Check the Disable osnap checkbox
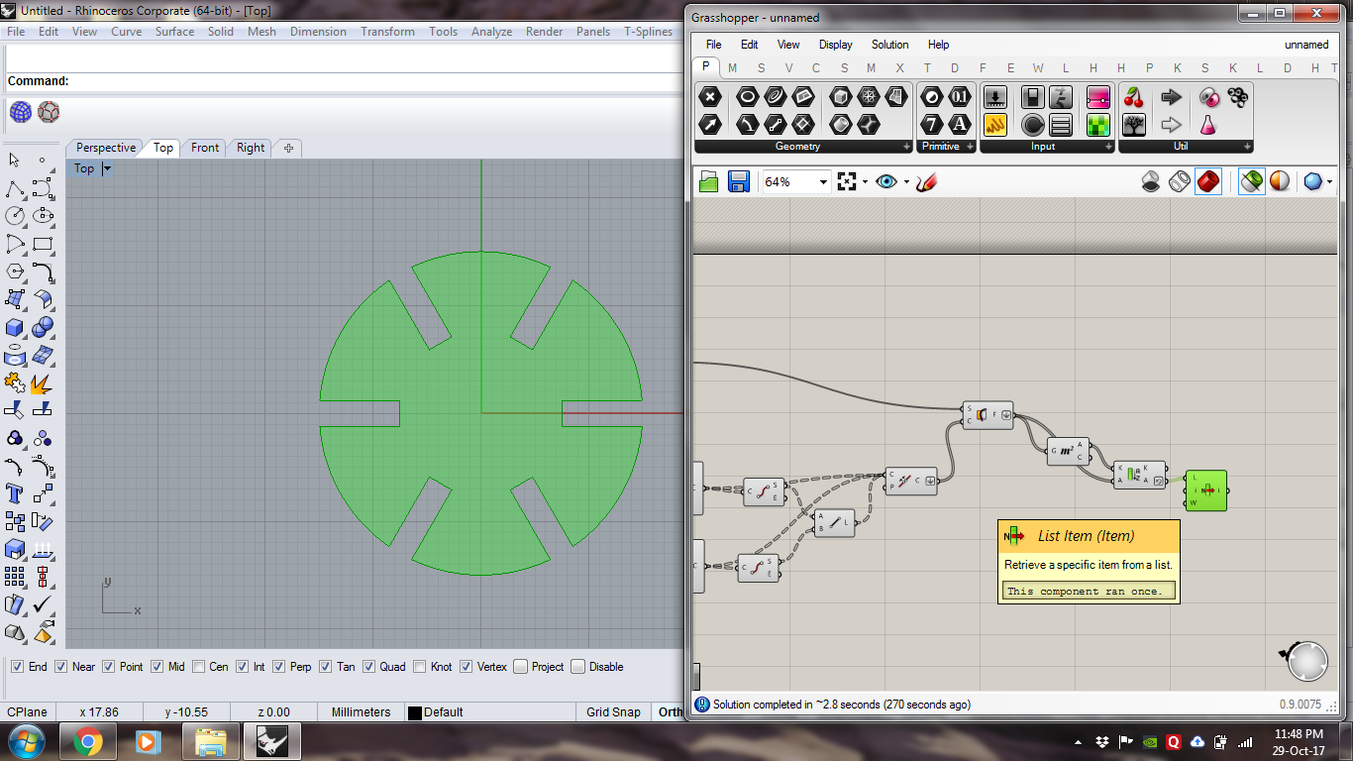 click(x=578, y=667)
